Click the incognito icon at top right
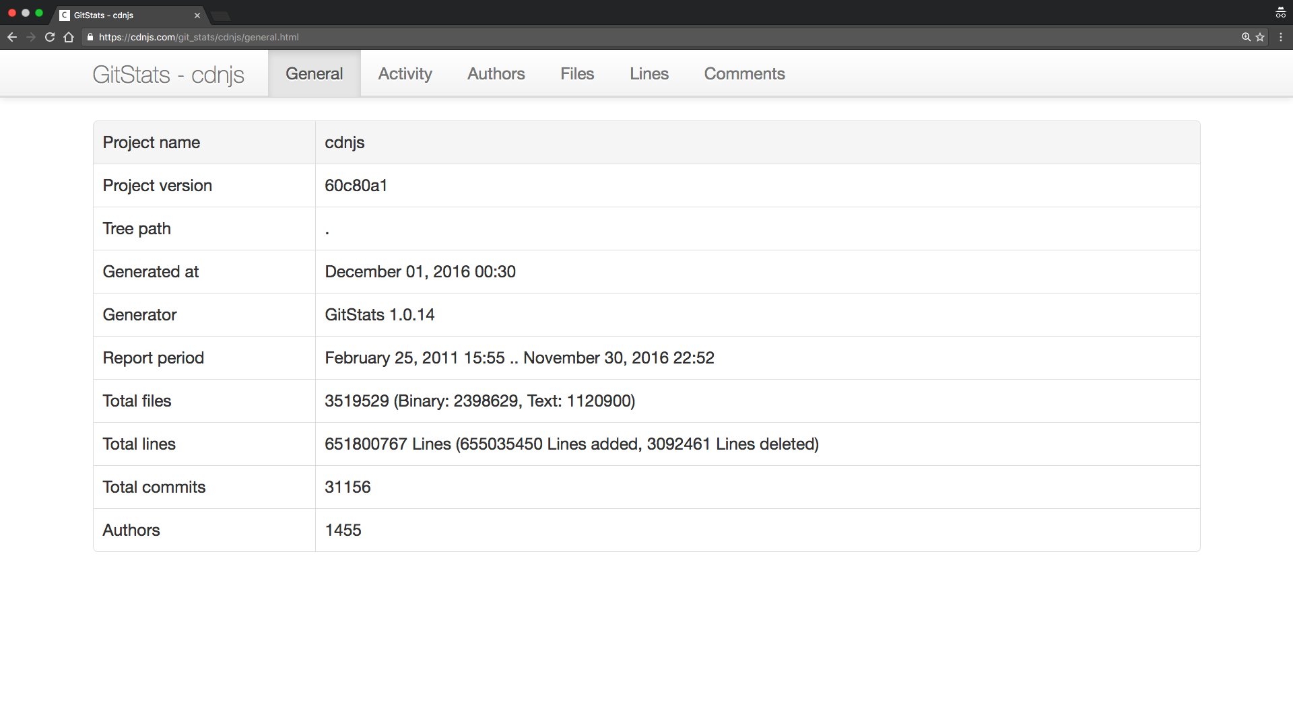Image resolution: width=1293 pixels, height=727 pixels. (x=1280, y=13)
